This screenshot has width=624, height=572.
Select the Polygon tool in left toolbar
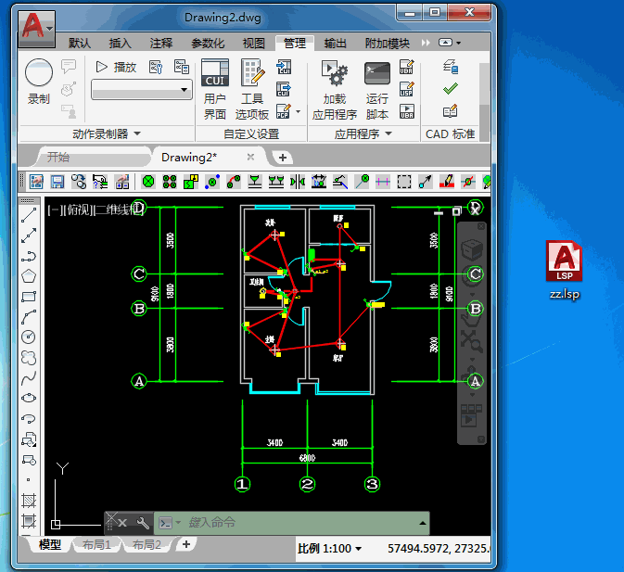(x=29, y=276)
